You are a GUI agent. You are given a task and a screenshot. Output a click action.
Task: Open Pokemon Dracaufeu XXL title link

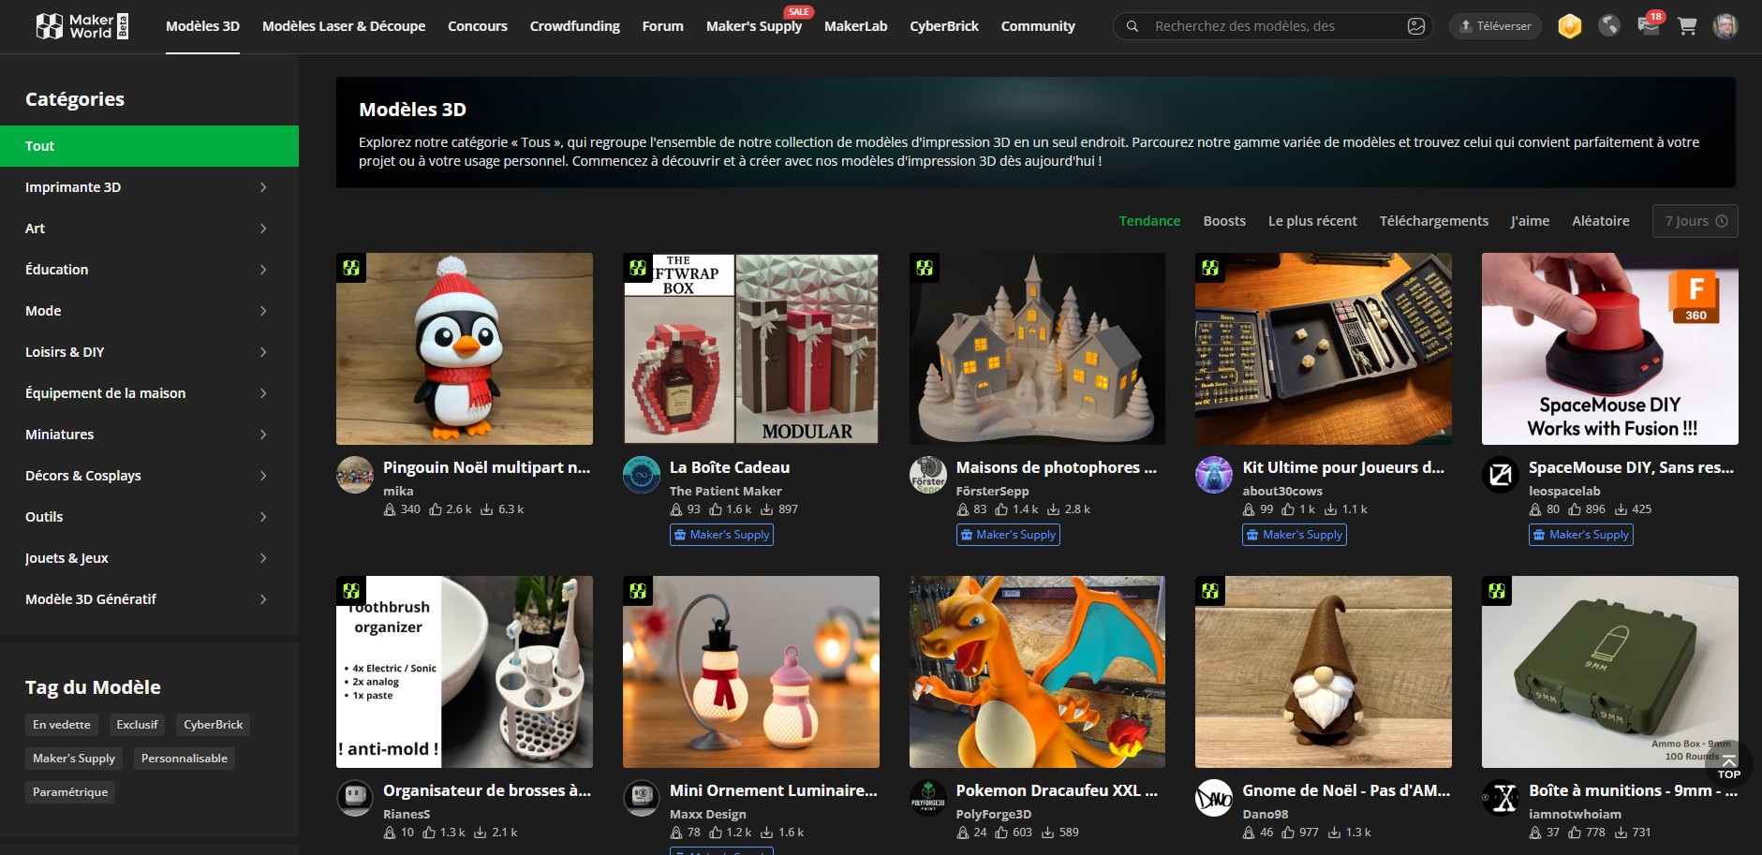pyautogui.click(x=1057, y=790)
